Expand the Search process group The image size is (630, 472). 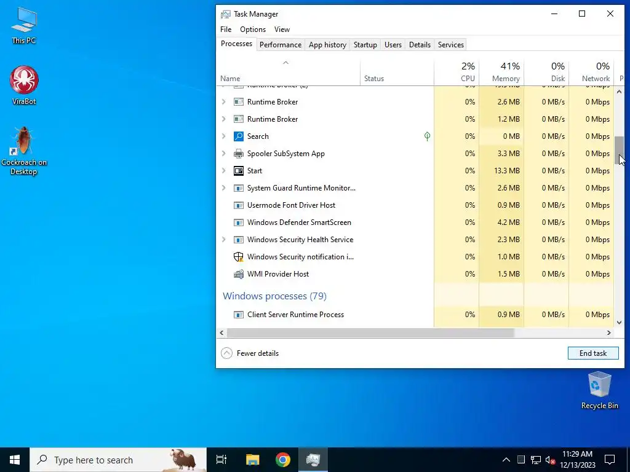[224, 136]
